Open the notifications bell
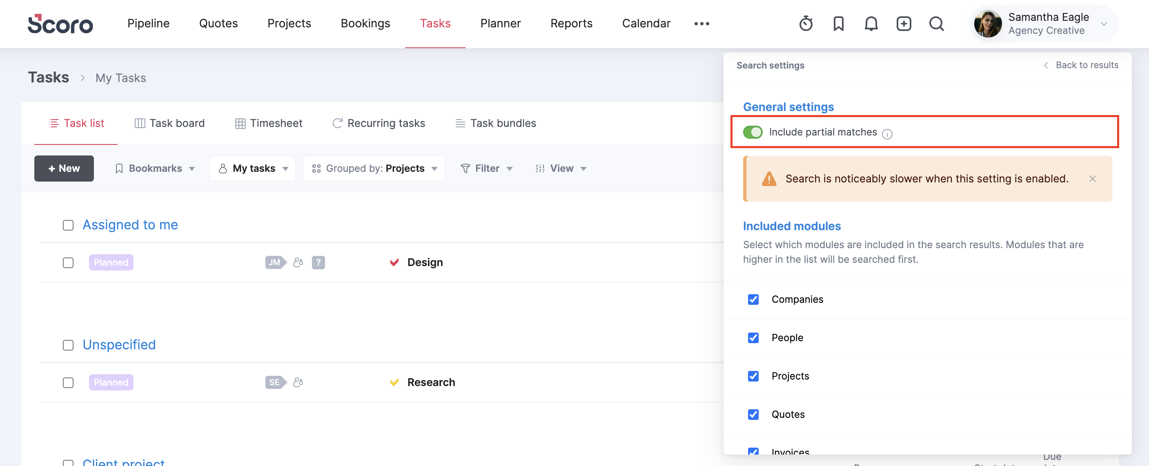This screenshot has height=466, width=1149. pyautogui.click(x=871, y=24)
